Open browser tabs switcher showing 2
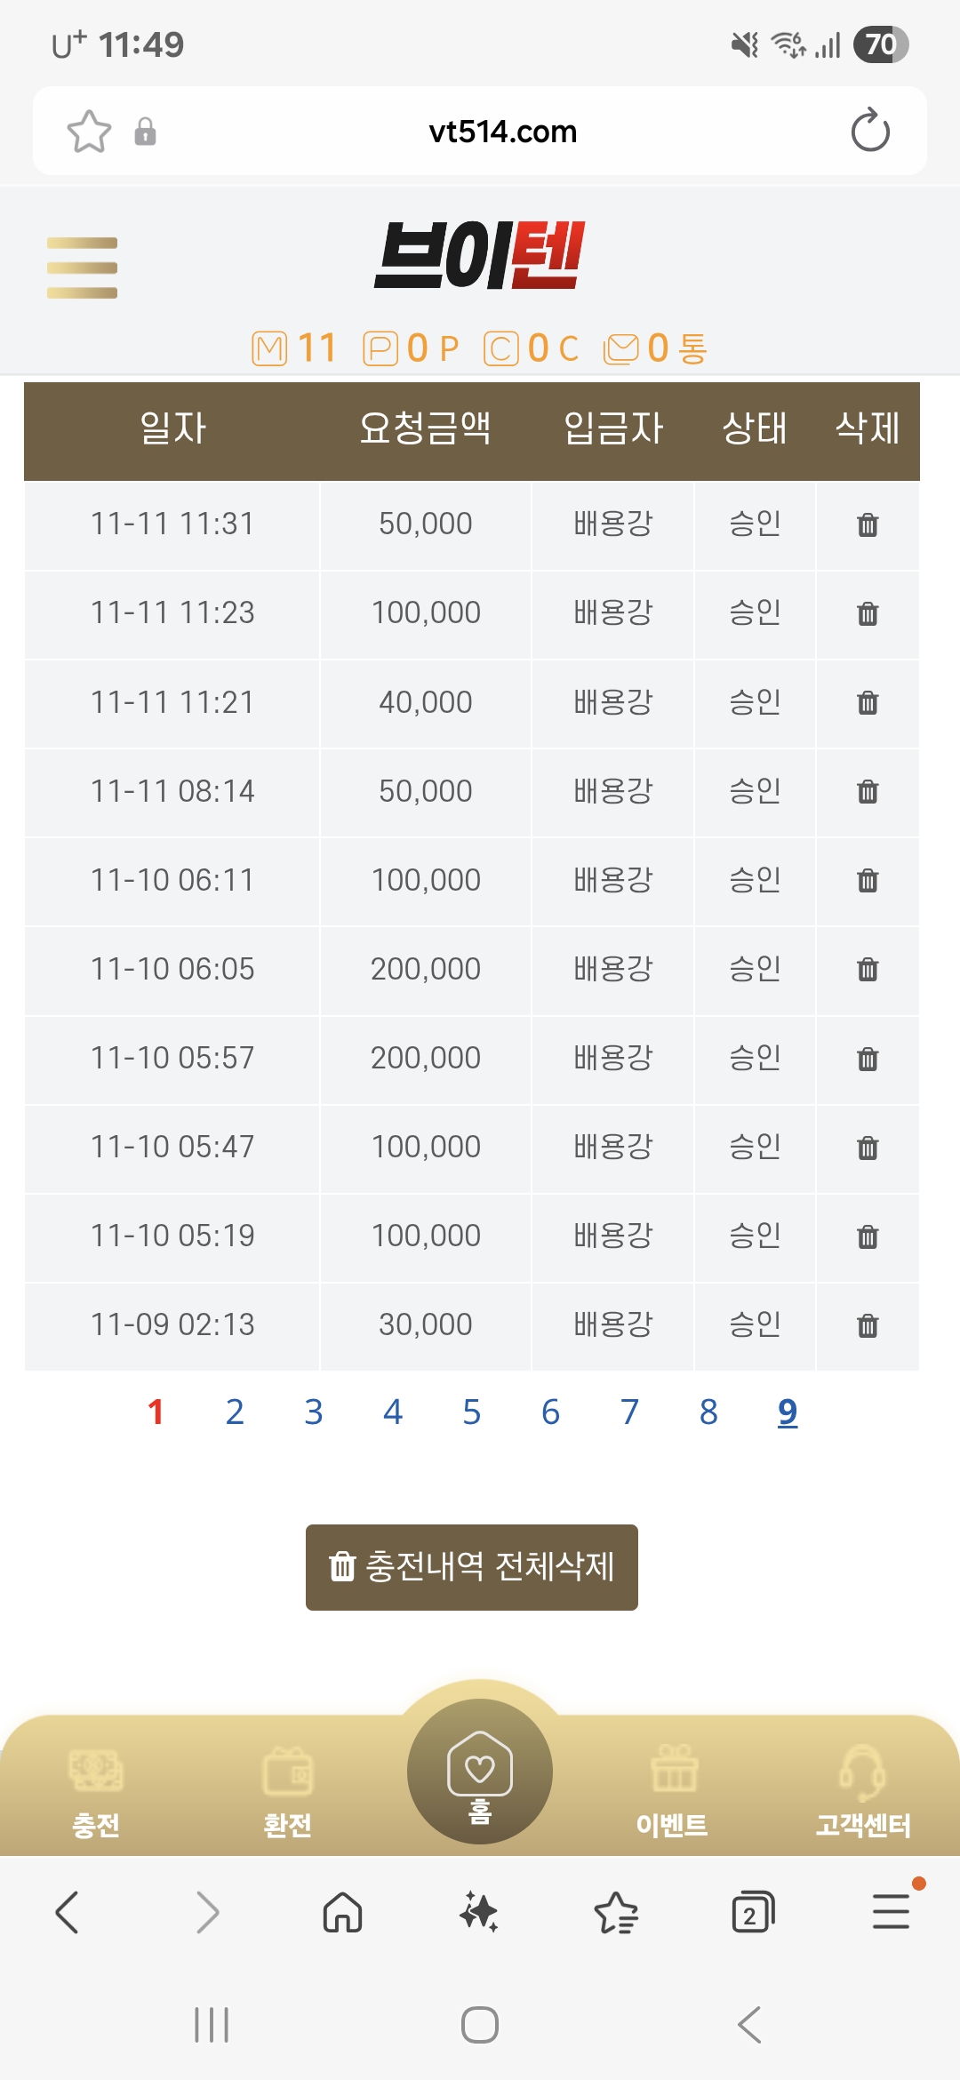 click(752, 1912)
